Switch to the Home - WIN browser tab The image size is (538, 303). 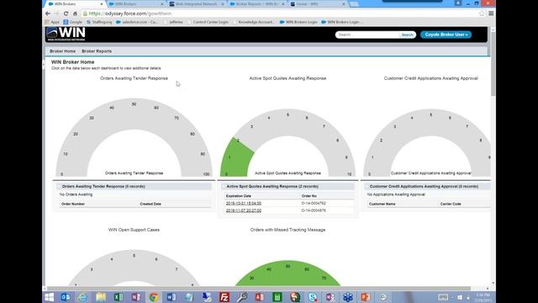point(318,4)
